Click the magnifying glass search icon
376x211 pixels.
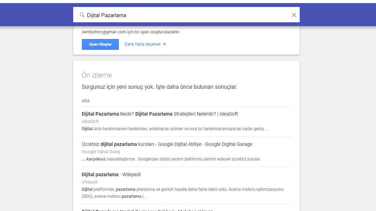pyautogui.click(x=82, y=15)
